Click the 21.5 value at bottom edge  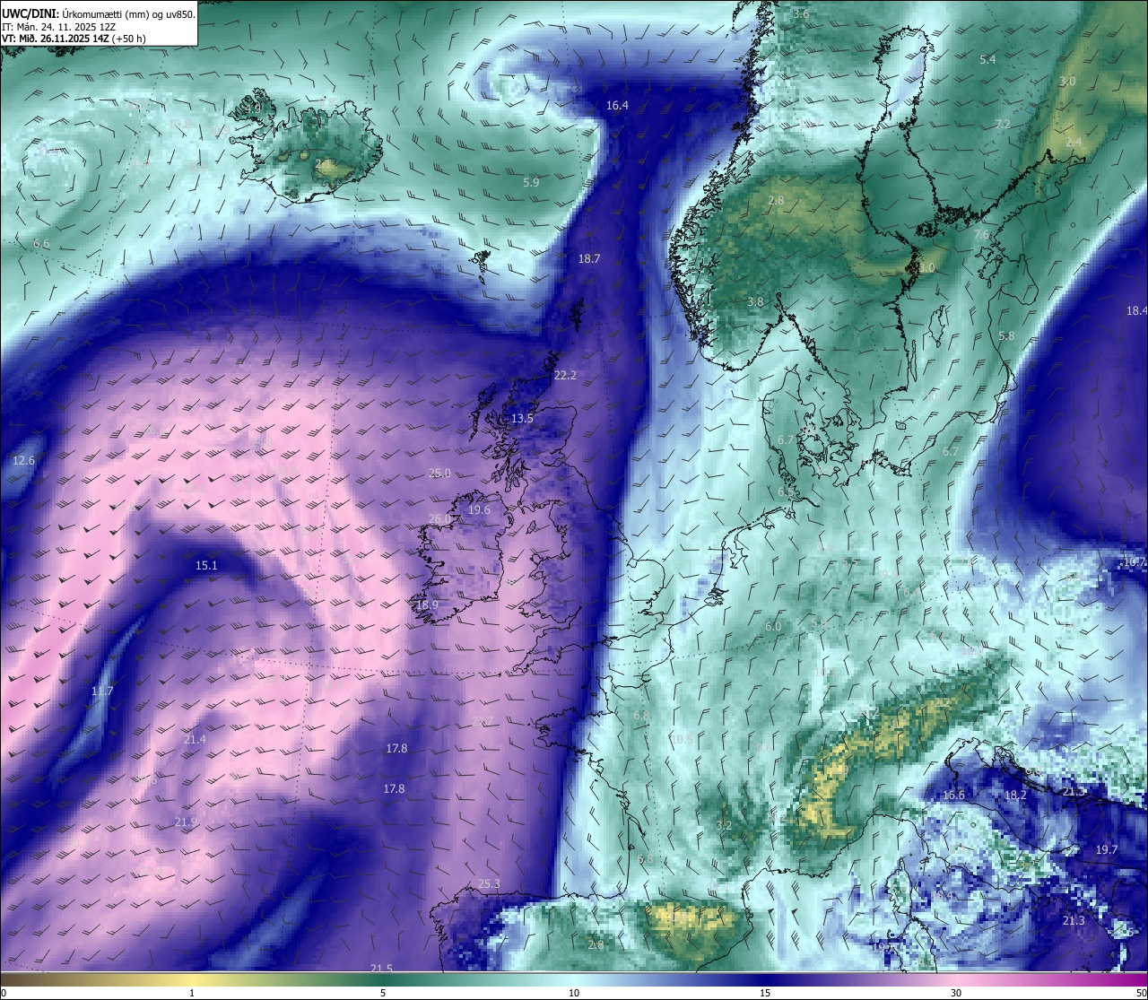pos(381,968)
